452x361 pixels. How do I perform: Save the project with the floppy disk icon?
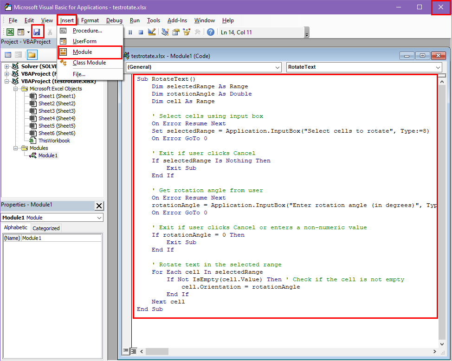click(x=37, y=32)
